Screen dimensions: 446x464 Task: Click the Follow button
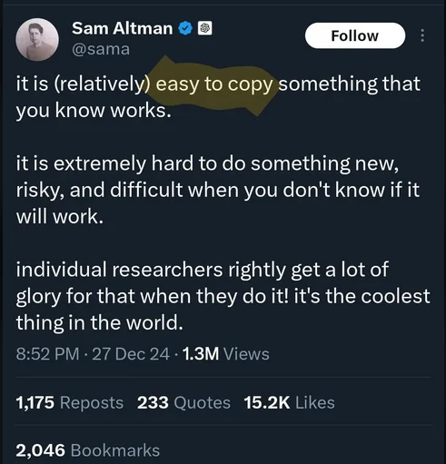(355, 35)
